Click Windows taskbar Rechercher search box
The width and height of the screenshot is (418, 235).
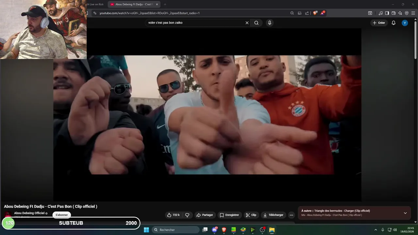[x=176, y=230]
